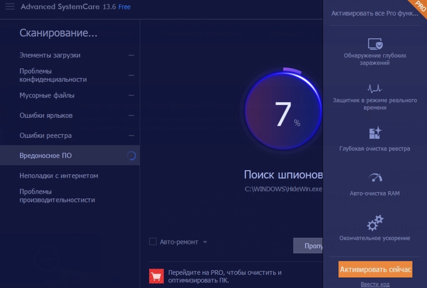Screen dimensions: 427x288
Task: Click the spinning indicator beside Вредоносное ПО
Action: click(x=131, y=156)
